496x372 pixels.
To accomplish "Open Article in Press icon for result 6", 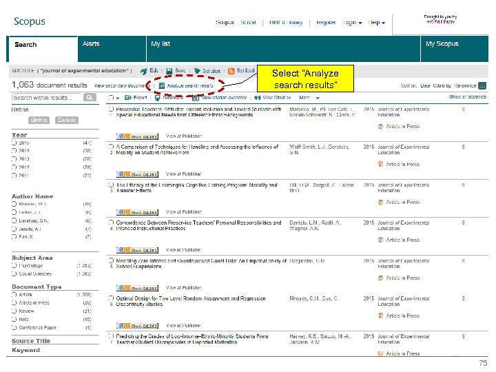I will click(380, 316).
